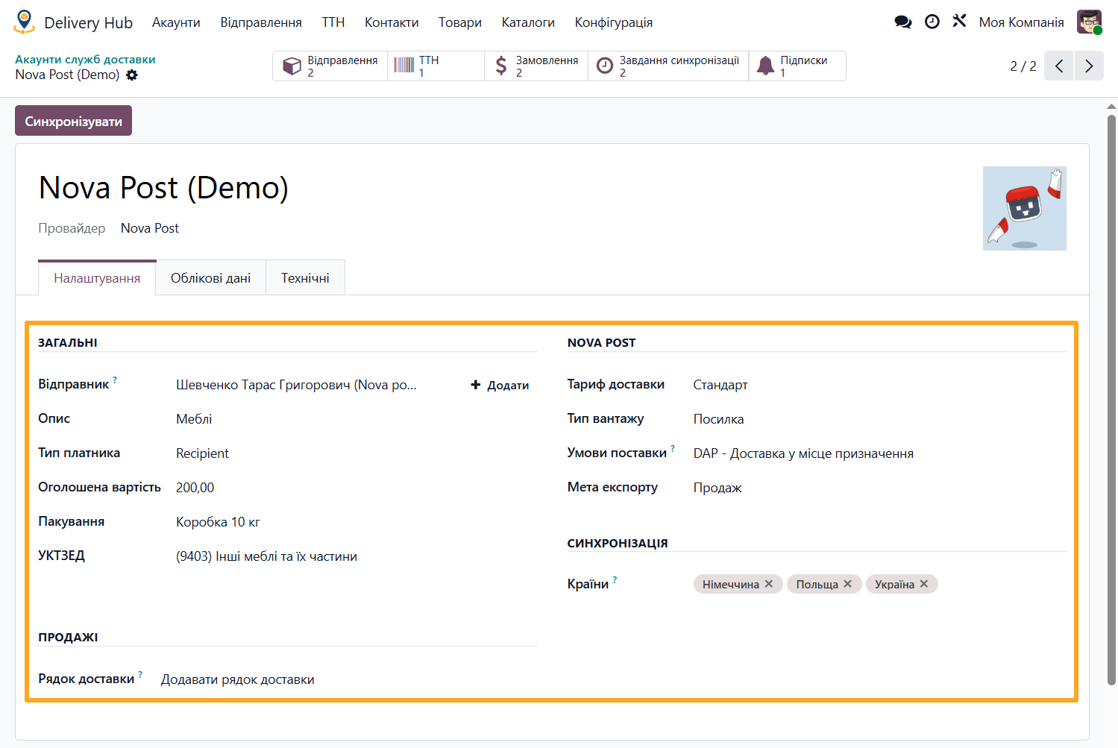Switch to the Облікові дані tab
1118x748 pixels.
211,278
